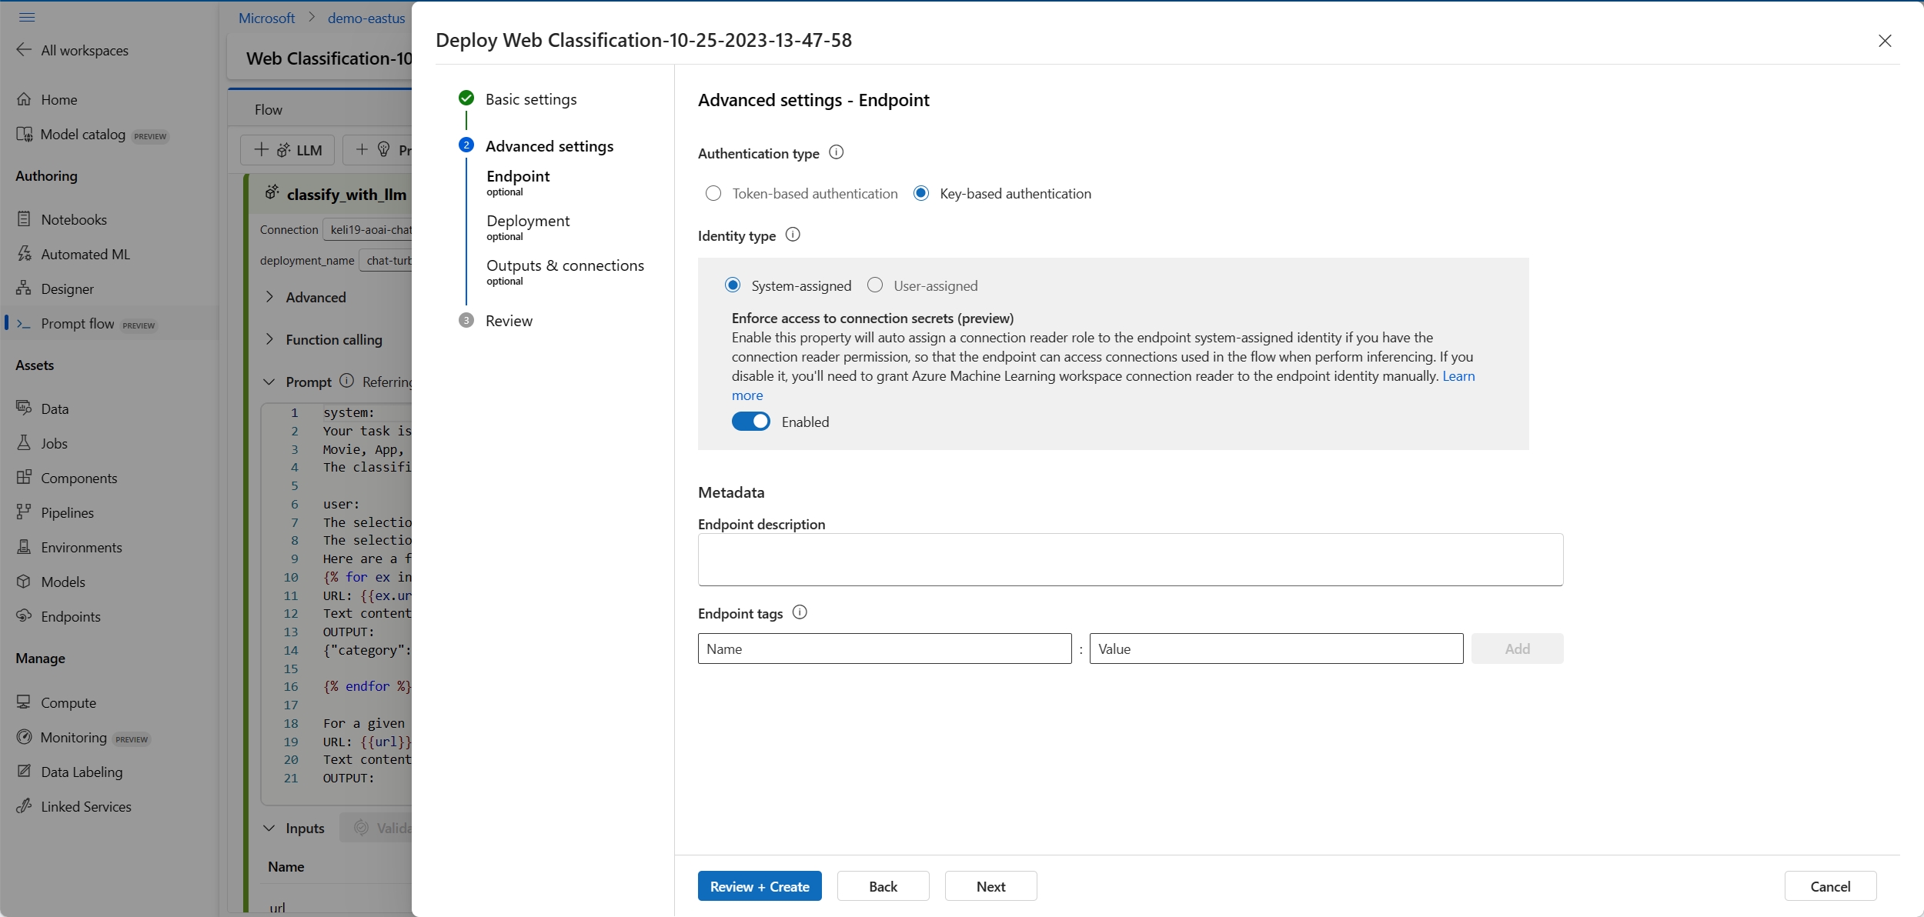Disable Enforce access to connection secrets toggle
The height and width of the screenshot is (917, 1924).
pyautogui.click(x=750, y=422)
